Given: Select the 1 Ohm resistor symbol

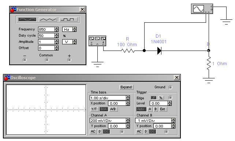Looking at the screenshot, I should click(209, 63).
